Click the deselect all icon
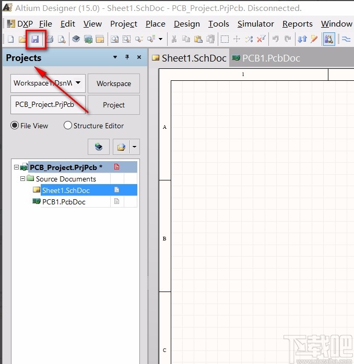Screen dimensions: 354x364 249,39
